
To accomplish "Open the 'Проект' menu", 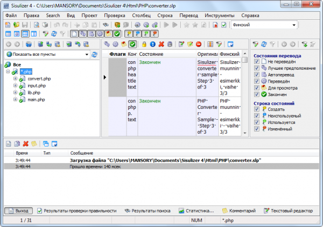I will coord(89,16).
